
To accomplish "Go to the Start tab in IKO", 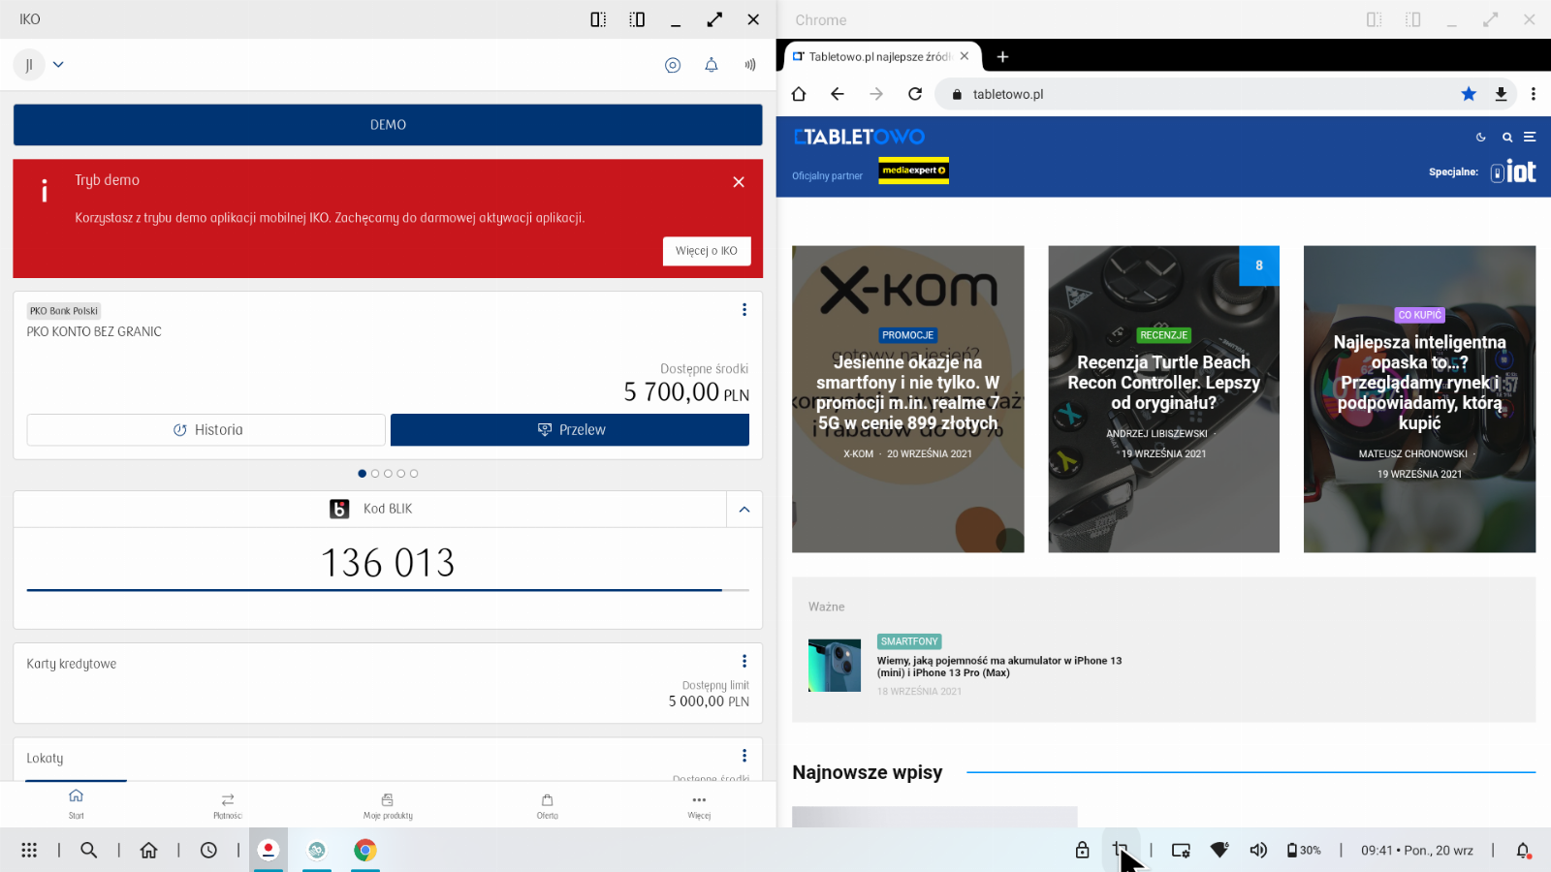I will click(76, 803).
